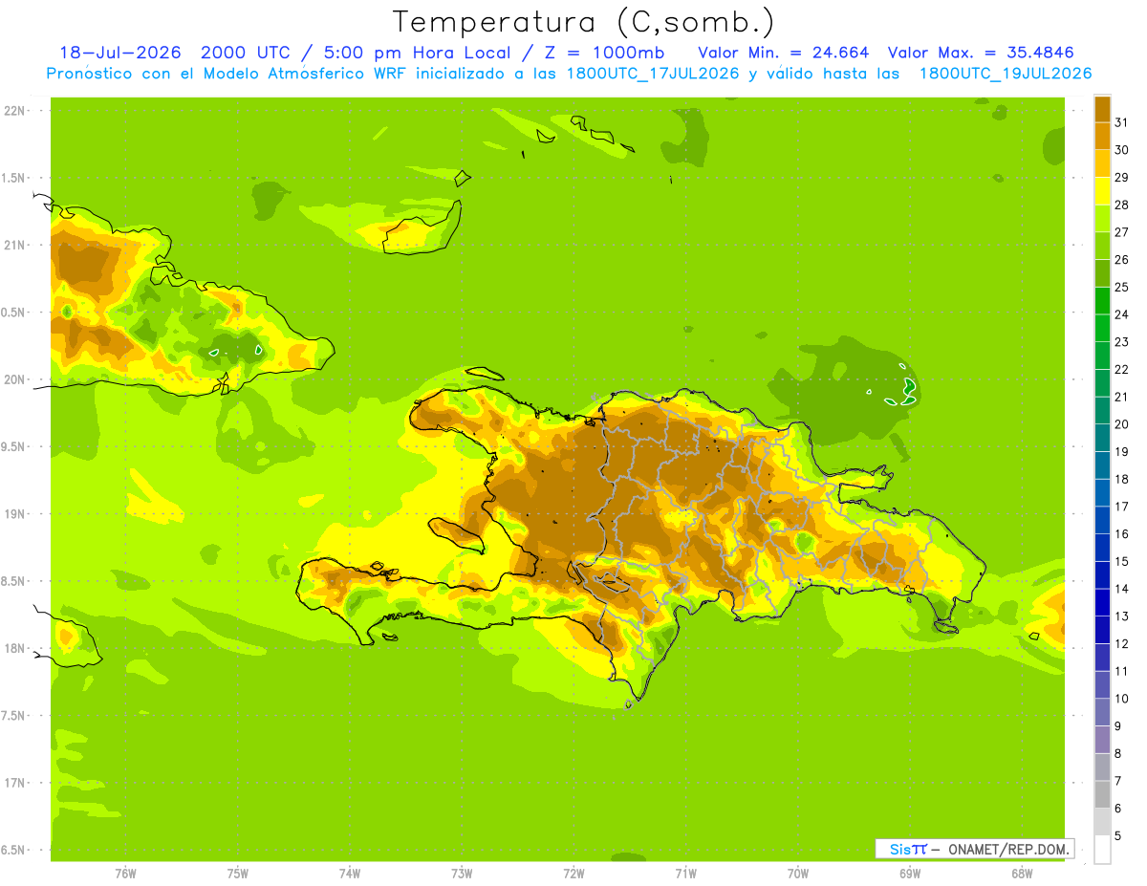Click the yellow legend swatch between 28 and 29
Image resolution: width=1147 pixels, height=886 pixels.
[x=1102, y=191]
